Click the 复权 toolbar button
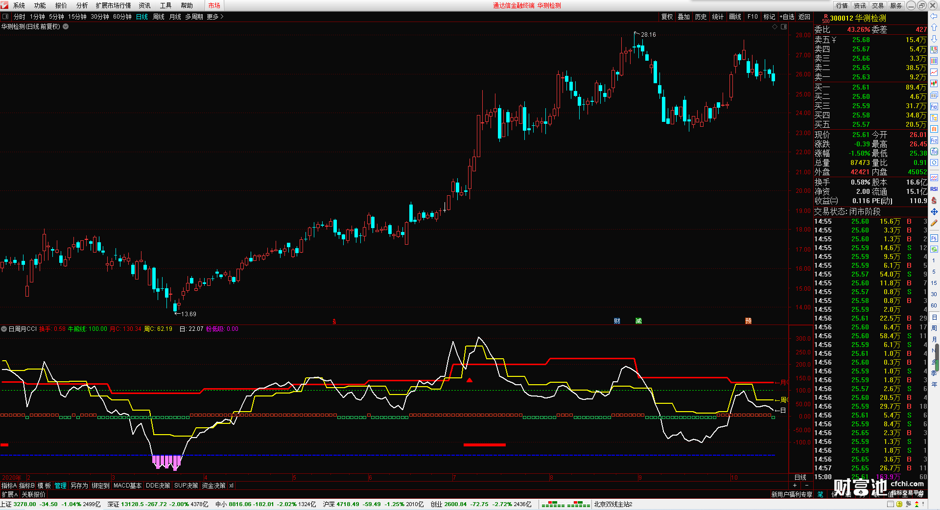This screenshot has width=940, height=510. pyautogui.click(x=667, y=17)
